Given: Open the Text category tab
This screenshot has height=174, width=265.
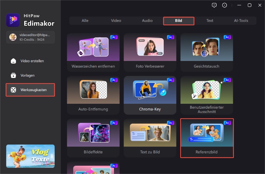Looking at the screenshot, I should pyautogui.click(x=210, y=21).
